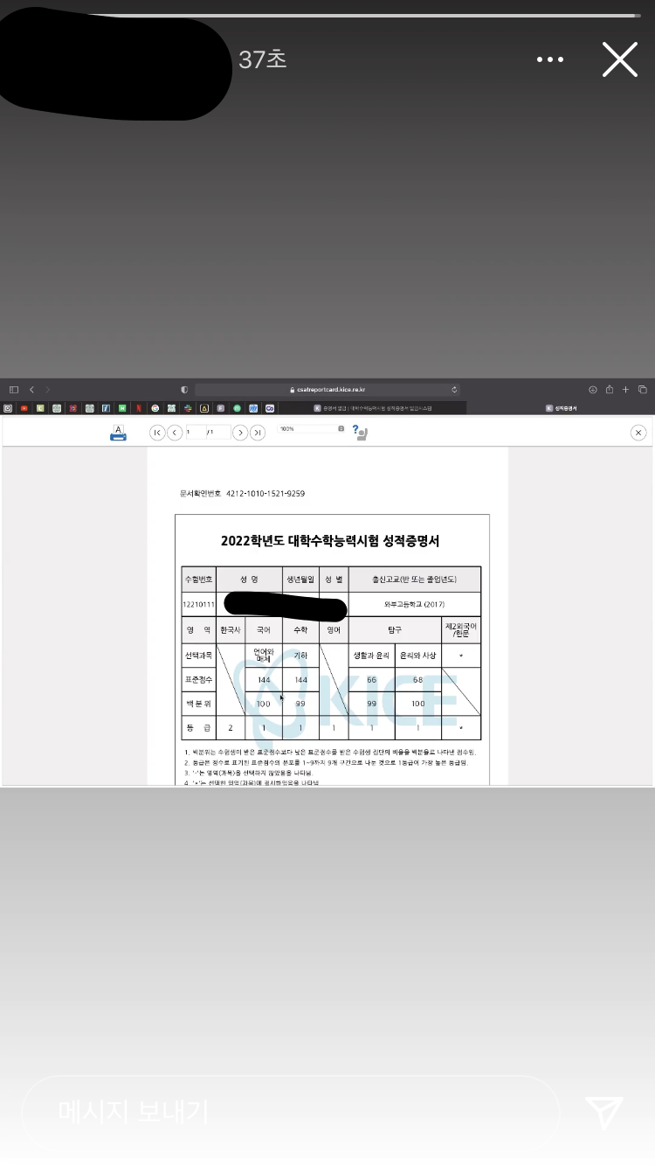Select the standard score 66

click(371, 679)
